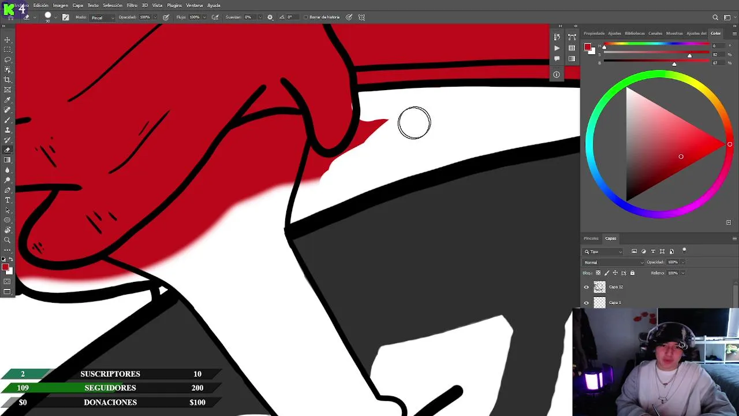
Task: Switch to the Pinceles tab
Action: [x=591, y=238]
